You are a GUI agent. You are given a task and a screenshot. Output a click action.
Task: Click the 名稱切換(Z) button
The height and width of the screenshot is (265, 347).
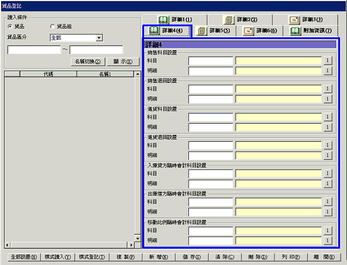tap(88, 62)
